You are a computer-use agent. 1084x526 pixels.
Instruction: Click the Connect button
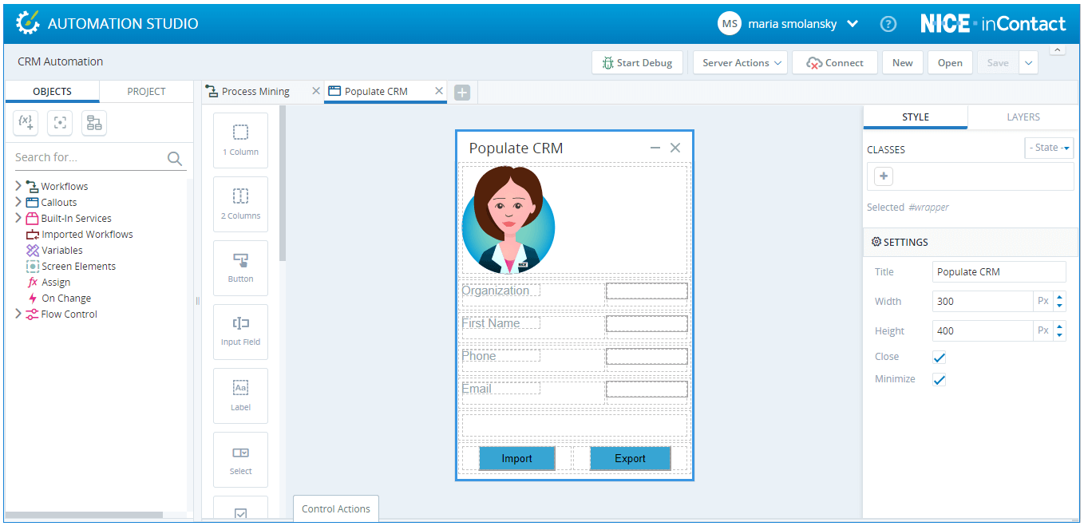[835, 63]
